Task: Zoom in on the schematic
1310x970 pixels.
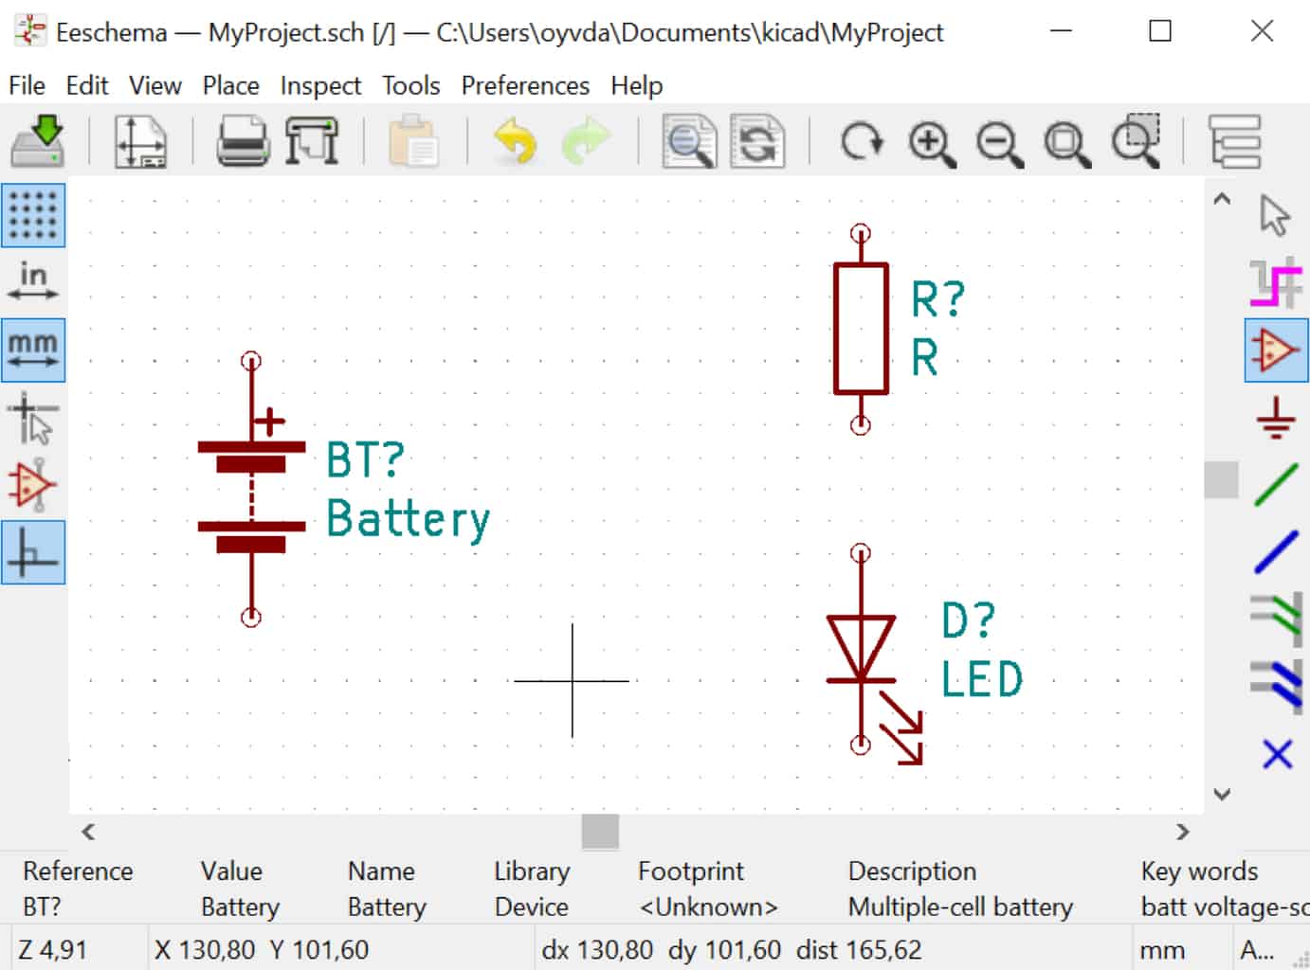Action: click(932, 142)
